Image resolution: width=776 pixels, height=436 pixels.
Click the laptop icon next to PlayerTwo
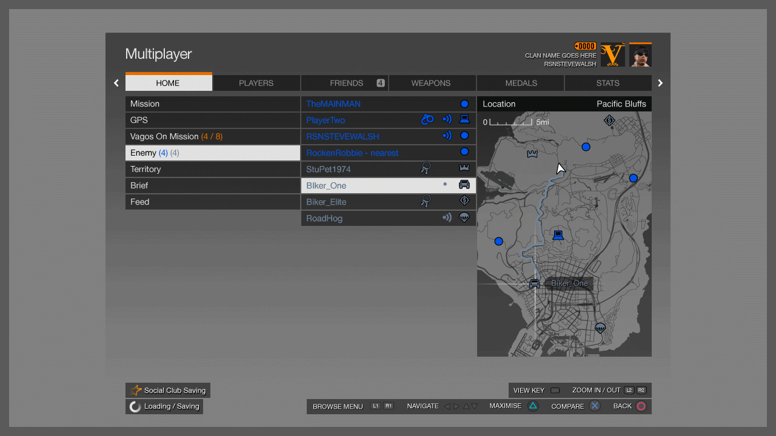click(464, 120)
